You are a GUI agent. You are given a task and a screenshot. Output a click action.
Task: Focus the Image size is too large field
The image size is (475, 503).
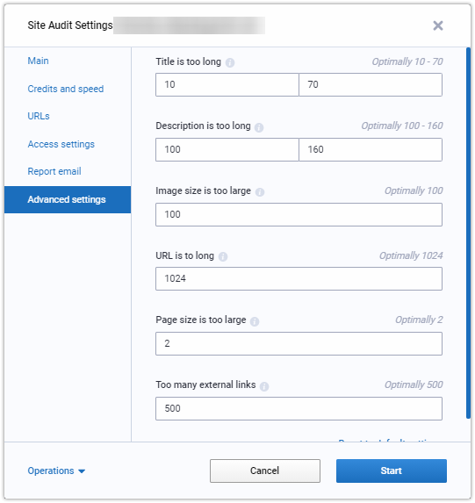pos(299,214)
